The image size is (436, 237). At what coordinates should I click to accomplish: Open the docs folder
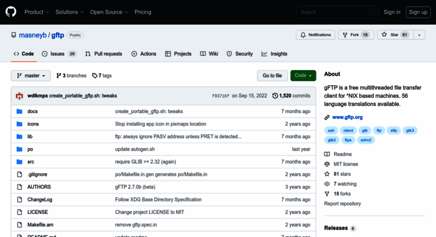point(32,111)
